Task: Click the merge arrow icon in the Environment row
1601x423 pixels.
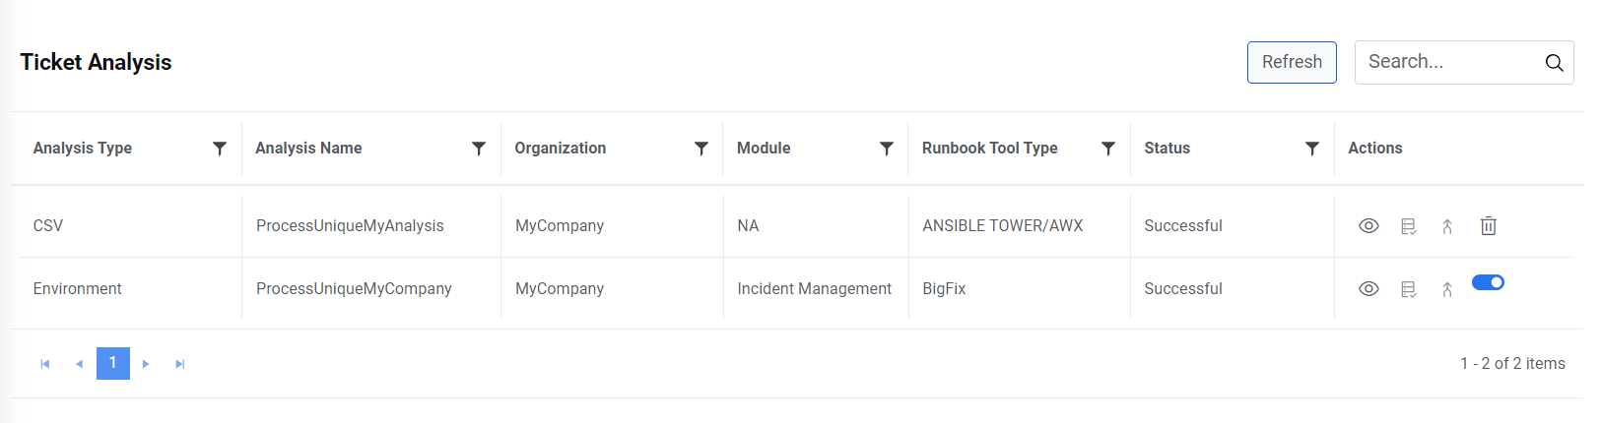Action: coord(1447,289)
